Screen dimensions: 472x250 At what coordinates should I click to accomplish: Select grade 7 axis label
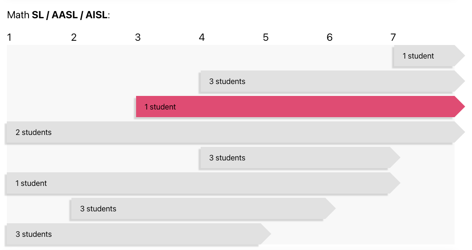pos(393,37)
